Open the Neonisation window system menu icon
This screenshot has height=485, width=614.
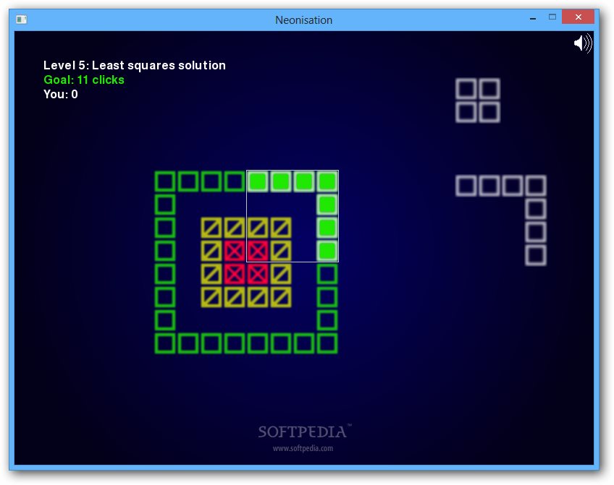coord(22,20)
